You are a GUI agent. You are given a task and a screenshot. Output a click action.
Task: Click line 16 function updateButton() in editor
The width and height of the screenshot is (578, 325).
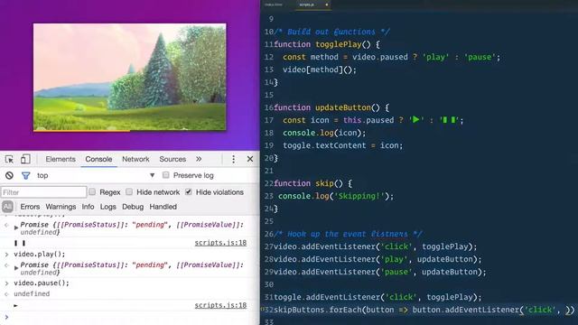(x=331, y=107)
